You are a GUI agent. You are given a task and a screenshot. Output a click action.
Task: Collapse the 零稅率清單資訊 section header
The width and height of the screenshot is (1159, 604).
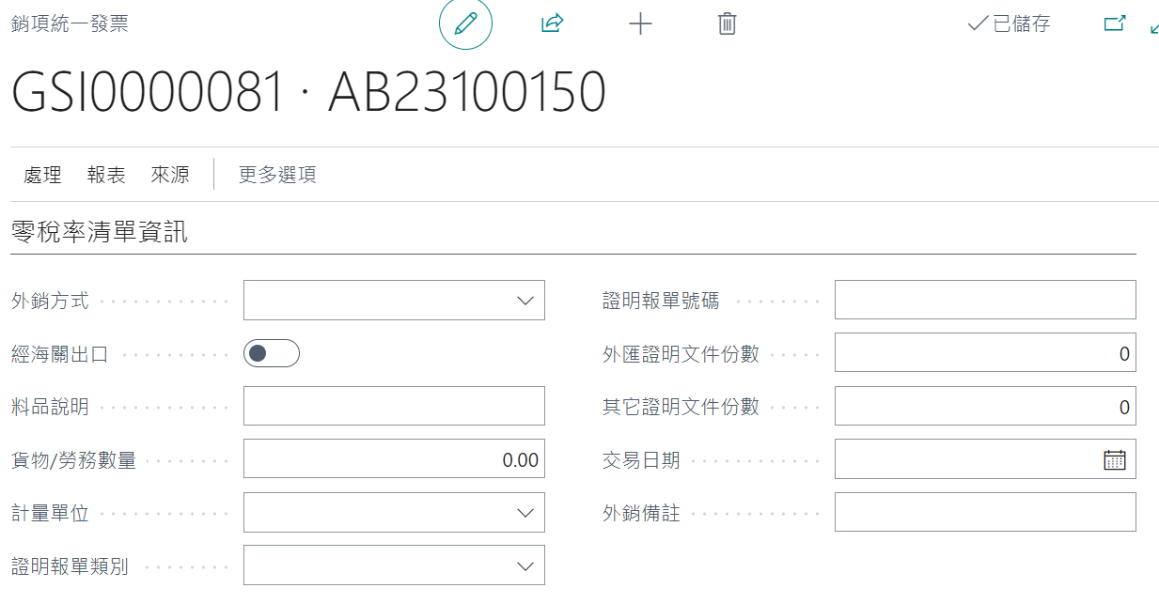(x=100, y=231)
